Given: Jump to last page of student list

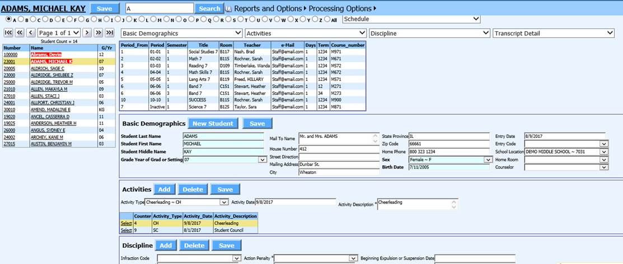Looking at the screenshot, I should pyautogui.click(x=110, y=33).
